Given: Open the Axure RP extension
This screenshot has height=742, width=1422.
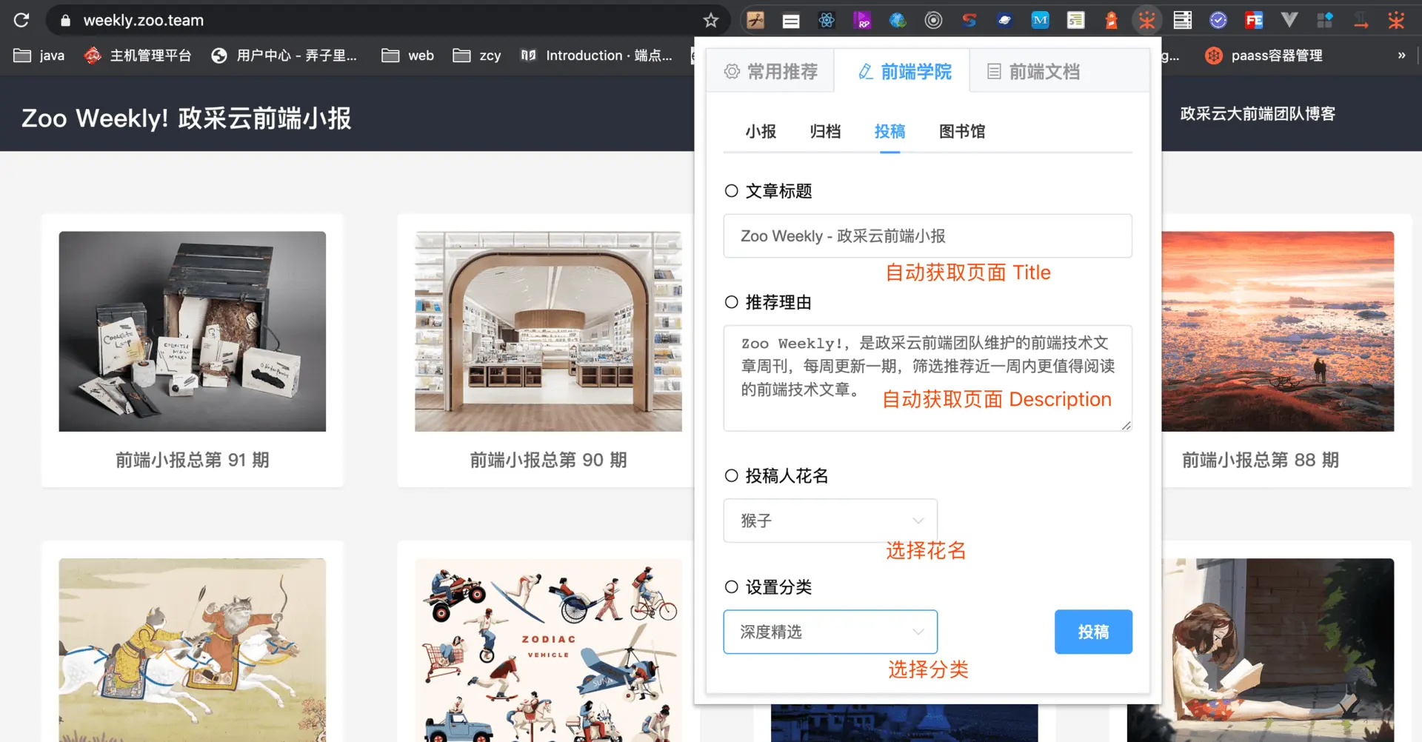Looking at the screenshot, I should [862, 20].
